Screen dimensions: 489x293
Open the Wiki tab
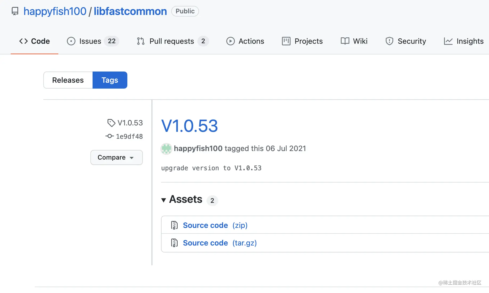(x=354, y=41)
